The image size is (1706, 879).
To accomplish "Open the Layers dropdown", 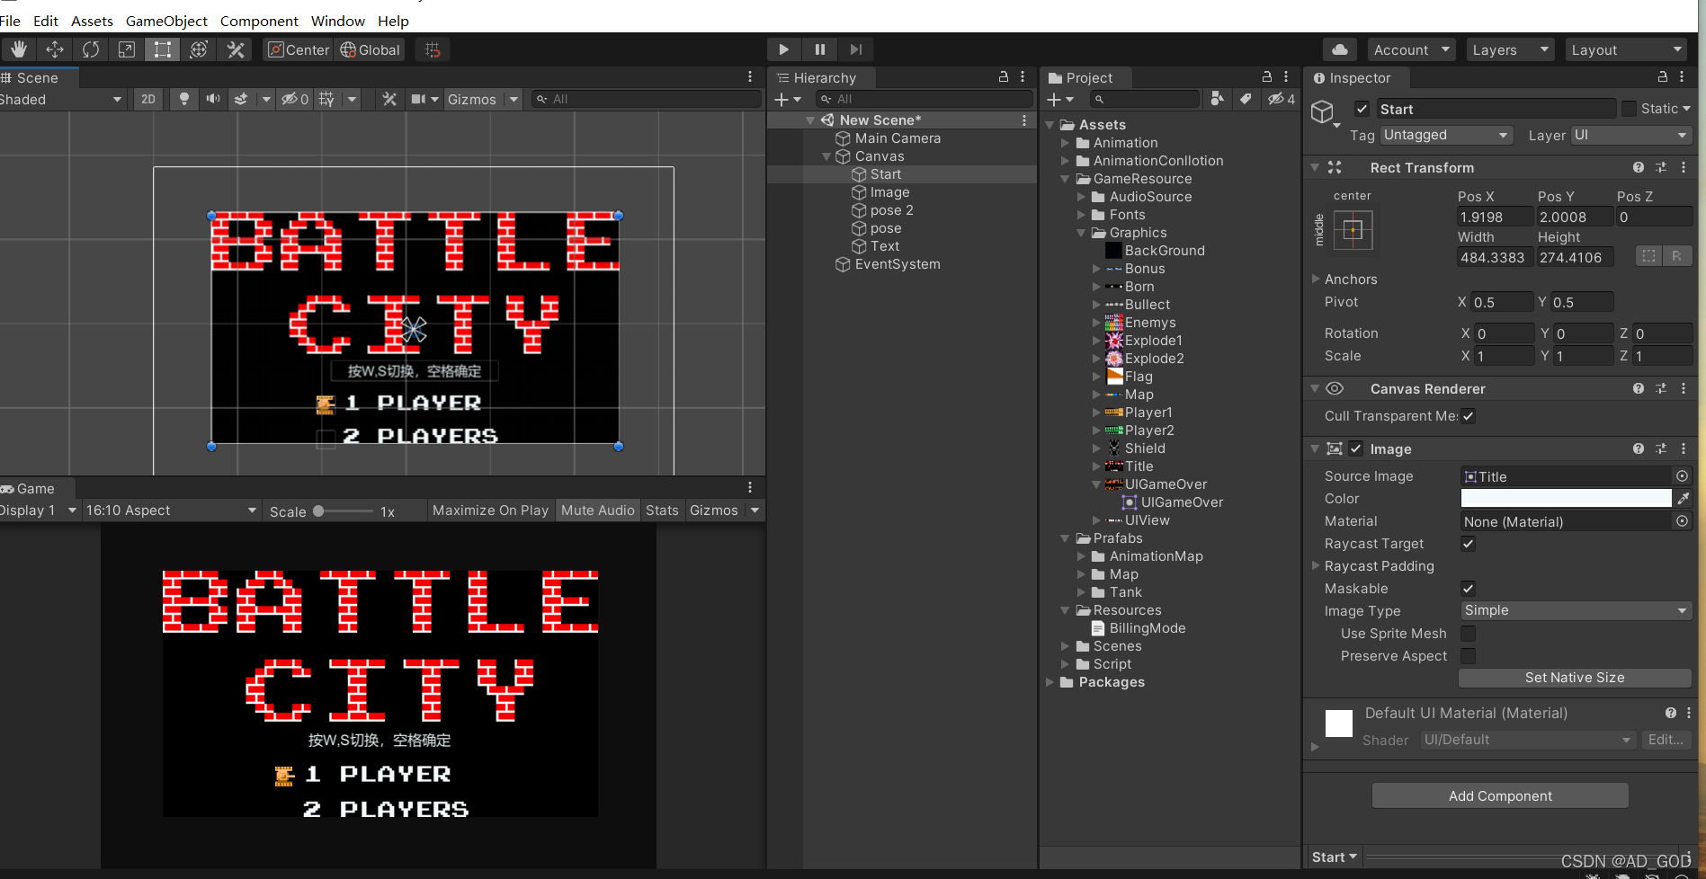I will [1510, 49].
